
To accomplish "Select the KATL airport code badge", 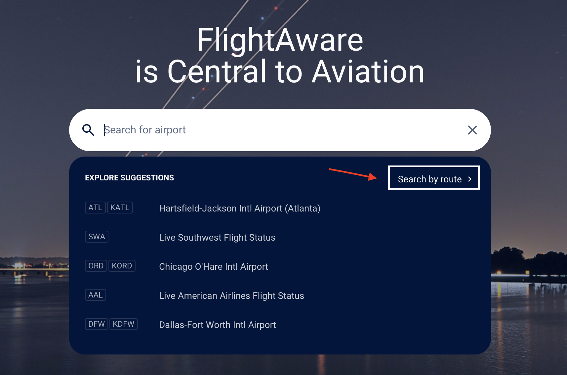I will [120, 208].
